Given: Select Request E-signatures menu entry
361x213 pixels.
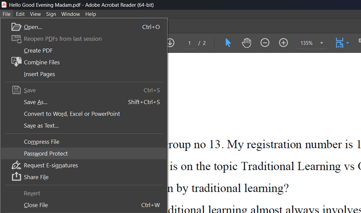Looking at the screenshot, I should point(84,166).
